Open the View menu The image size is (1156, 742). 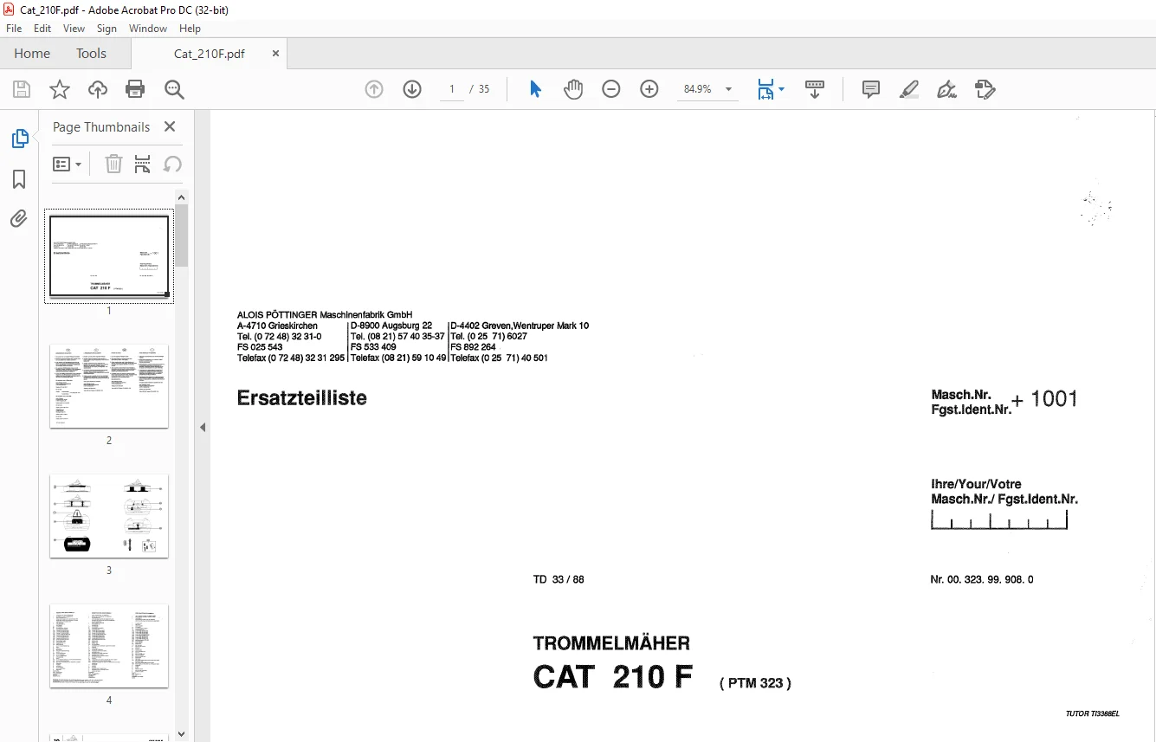point(74,29)
